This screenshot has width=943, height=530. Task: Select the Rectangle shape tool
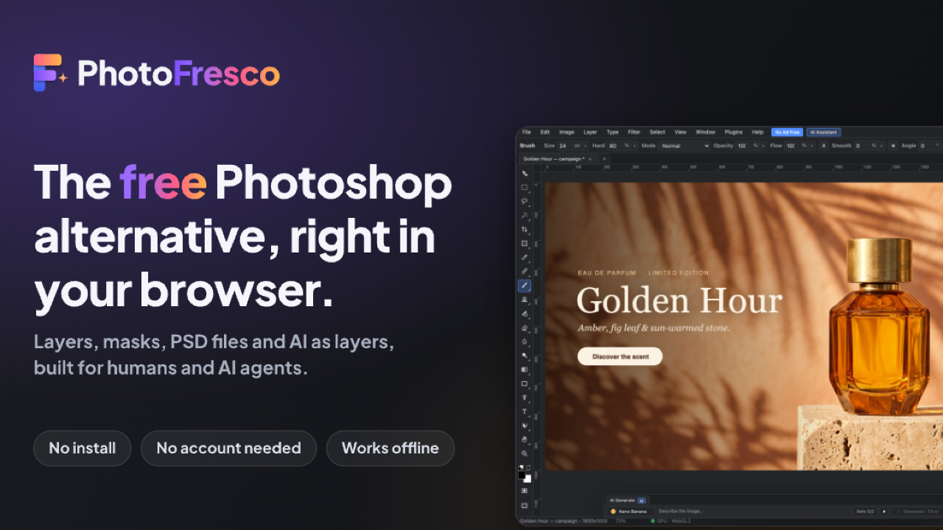coord(525,384)
